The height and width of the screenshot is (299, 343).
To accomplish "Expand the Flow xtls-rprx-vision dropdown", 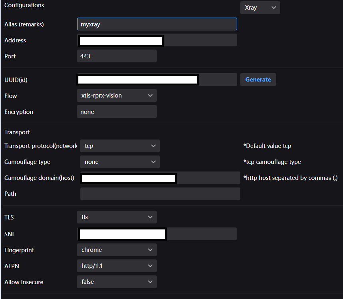I will click(116, 96).
